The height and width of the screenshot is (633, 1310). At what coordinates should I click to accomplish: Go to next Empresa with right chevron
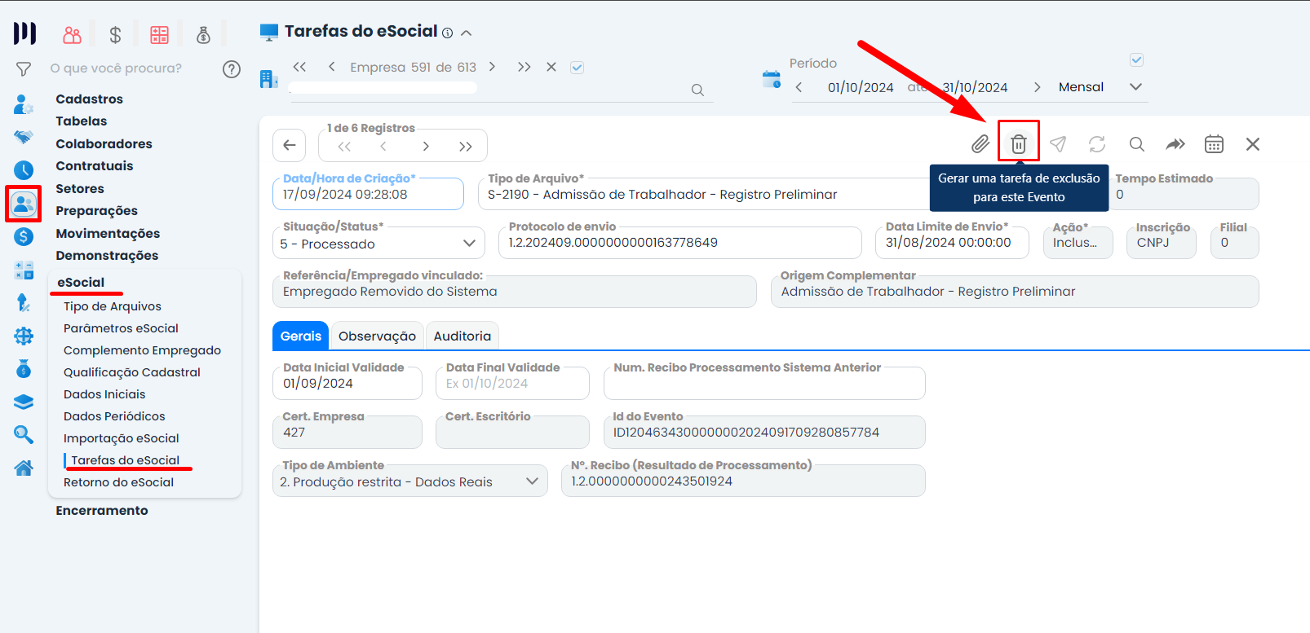coord(492,67)
